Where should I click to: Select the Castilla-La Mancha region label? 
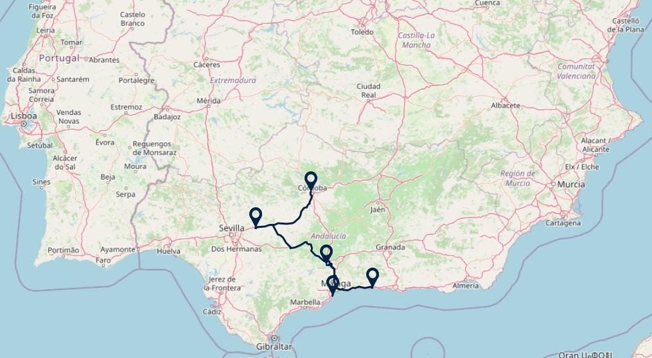(x=416, y=40)
